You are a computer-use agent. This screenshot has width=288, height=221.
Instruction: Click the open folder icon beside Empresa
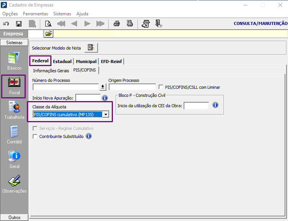[x=48, y=34]
